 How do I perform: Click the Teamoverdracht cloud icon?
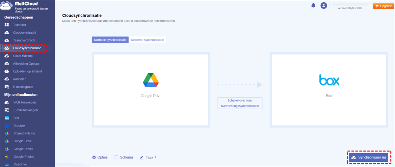[x=7, y=40]
